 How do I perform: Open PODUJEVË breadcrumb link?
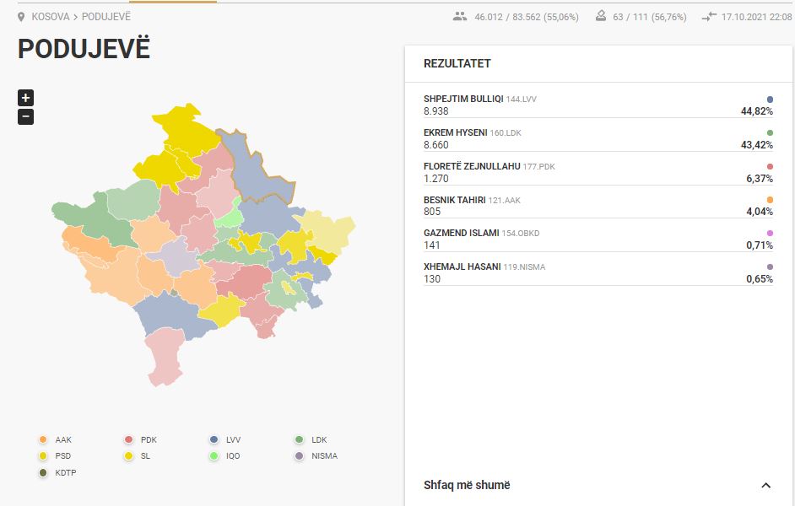pos(106,17)
